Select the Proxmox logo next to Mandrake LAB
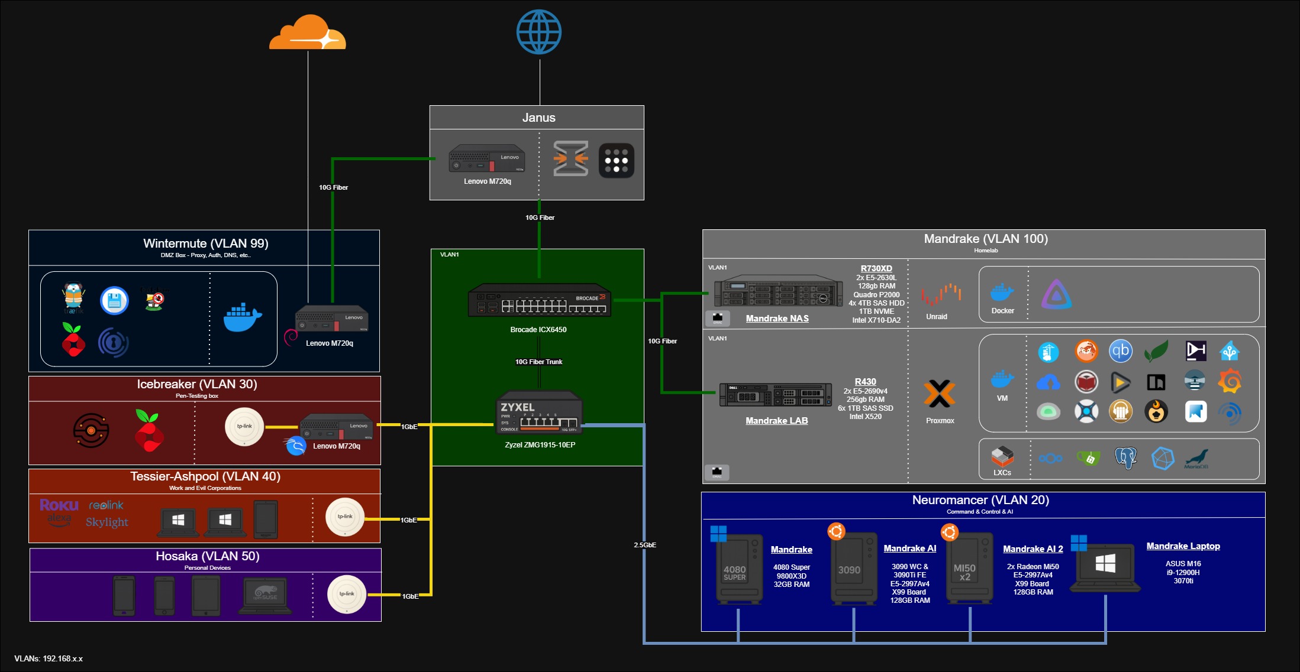This screenshot has width=1300, height=672. 940,395
